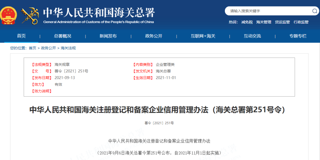Click the 【内容类别】 label
320x160 pixels.
[143, 64]
